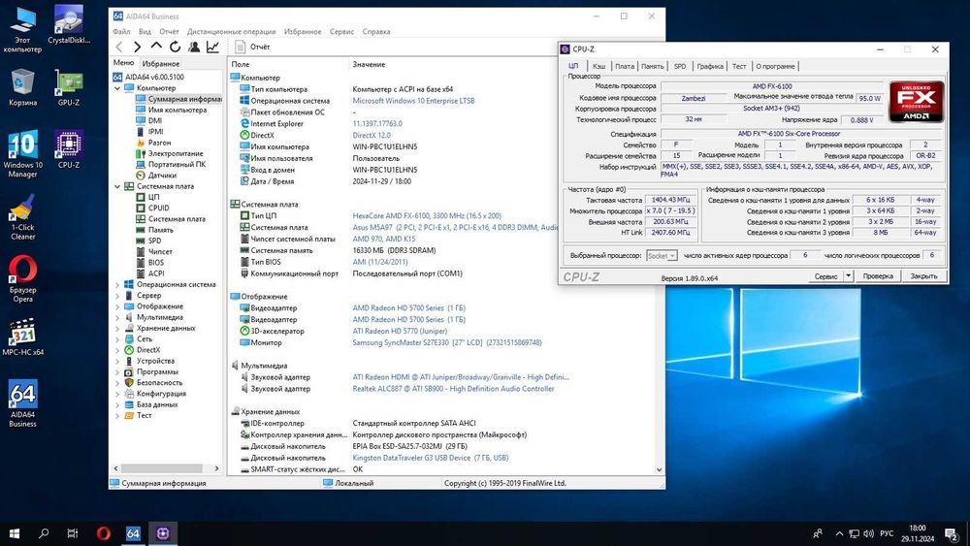
Task: Click the Windows Start button
Action: tap(15, 533)
